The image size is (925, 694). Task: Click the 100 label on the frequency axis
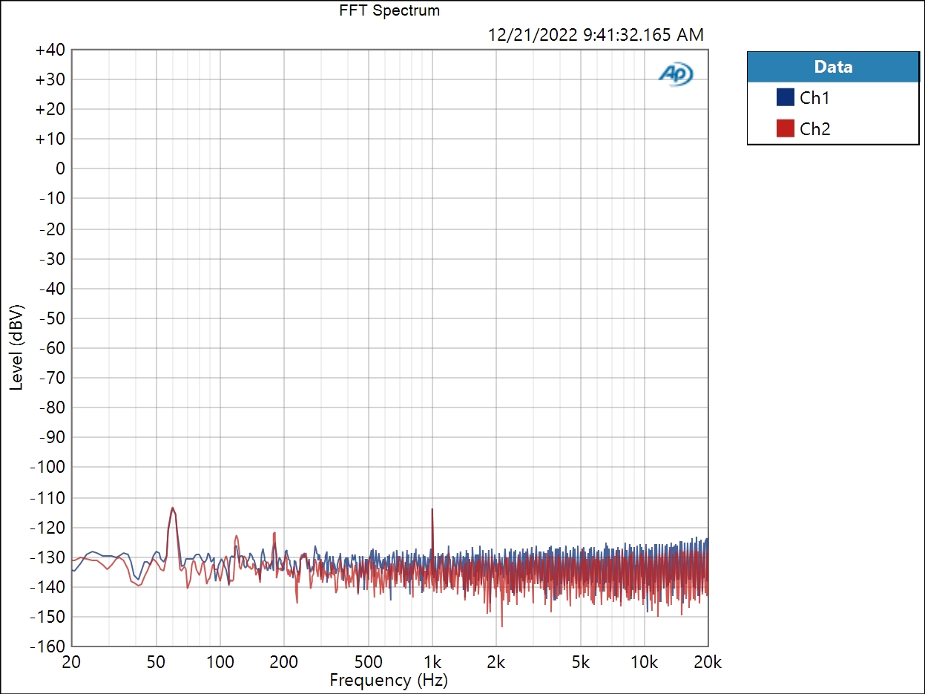[x=220, y=663]
